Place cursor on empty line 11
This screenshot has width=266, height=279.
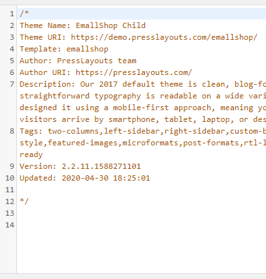(x=142, y=190)
